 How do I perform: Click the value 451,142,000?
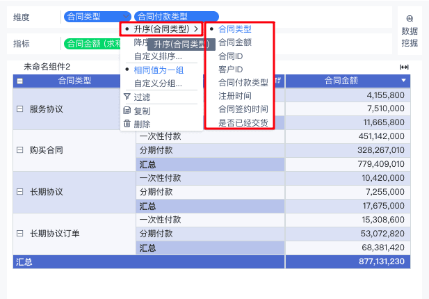pos(381,136)
